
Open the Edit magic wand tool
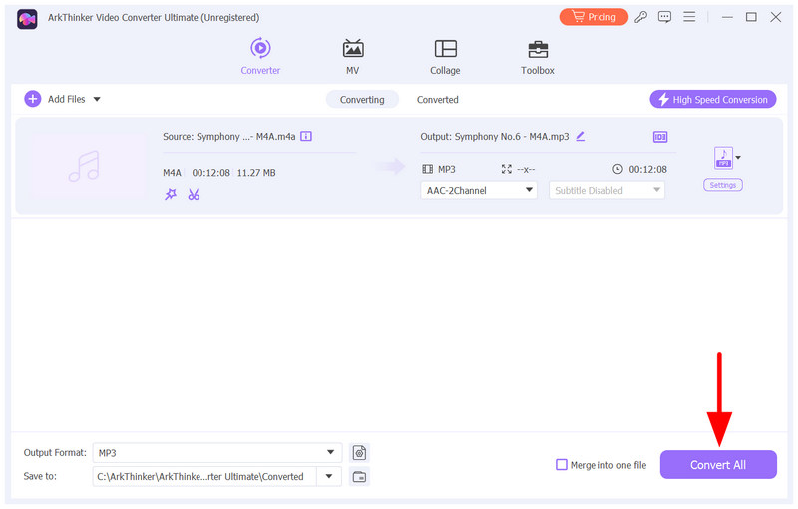171,194
